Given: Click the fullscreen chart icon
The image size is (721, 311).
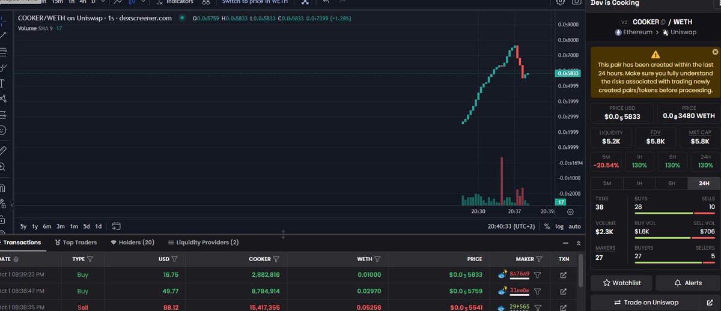Looking at the screenshot, I should coord(305,2).
